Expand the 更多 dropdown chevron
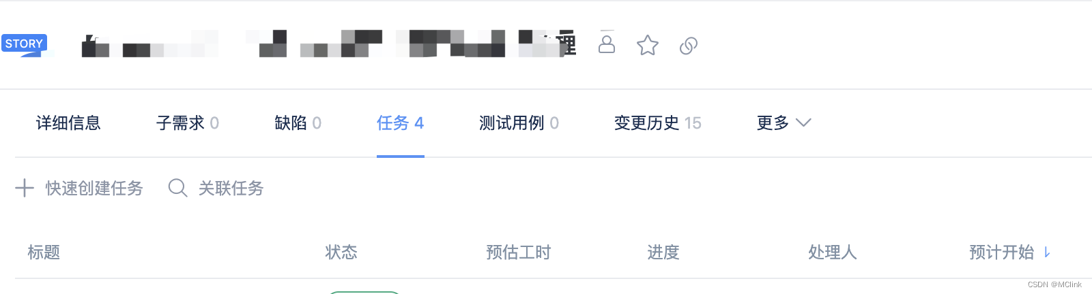The image size is (1092, 294). [x=803, y=122]
